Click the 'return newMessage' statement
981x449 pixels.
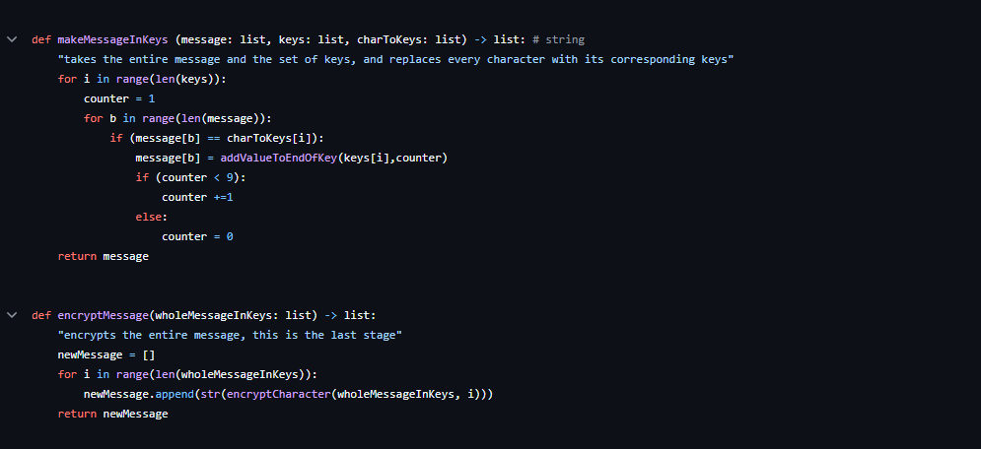pyautogui.click(x=112, y=414)
